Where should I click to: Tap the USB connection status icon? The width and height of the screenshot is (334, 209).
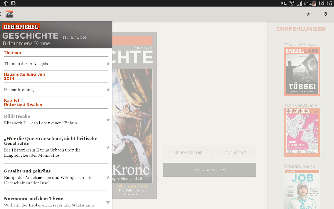(x=6, y=3)
